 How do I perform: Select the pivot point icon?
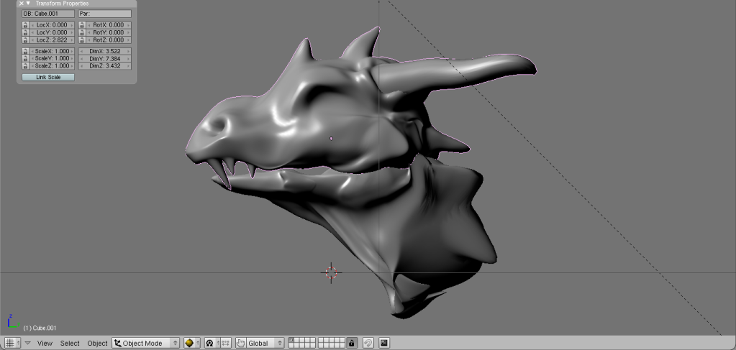(x=211, y=343)
